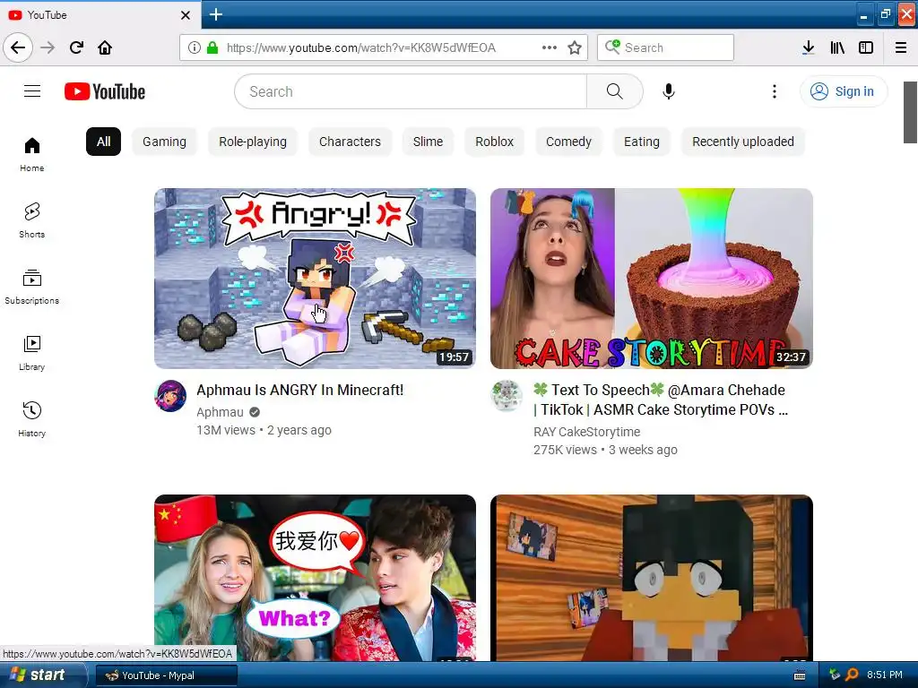The height and width of the screenshot is (688, 918).
Task: Open 'Aphmau Is ANGRY In Minecraft!' title
Action: coord(299,391)
